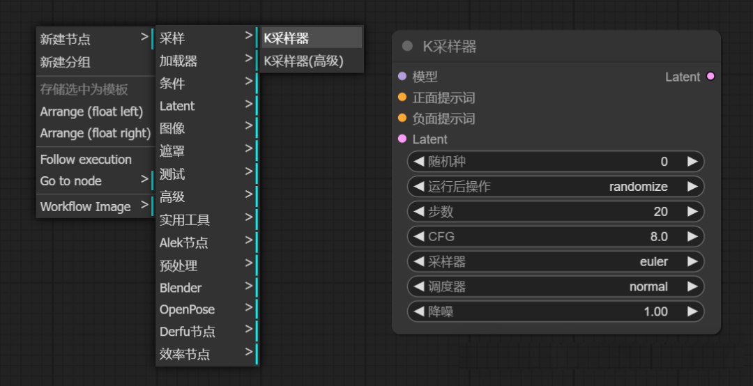Click the 负面提示词 input socket

(x=402, y=118)
